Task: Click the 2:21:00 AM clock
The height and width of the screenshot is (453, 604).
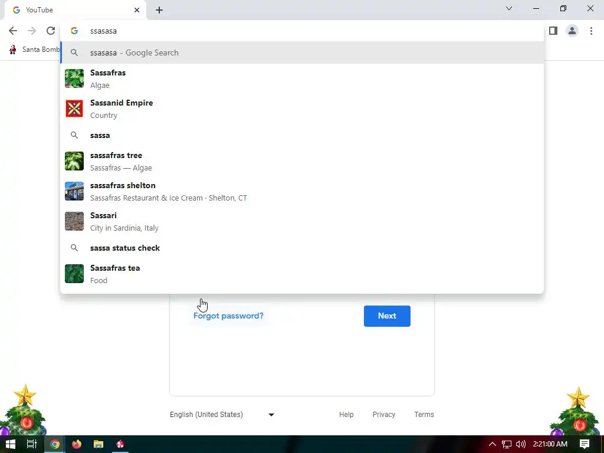Action: (550, 444)
